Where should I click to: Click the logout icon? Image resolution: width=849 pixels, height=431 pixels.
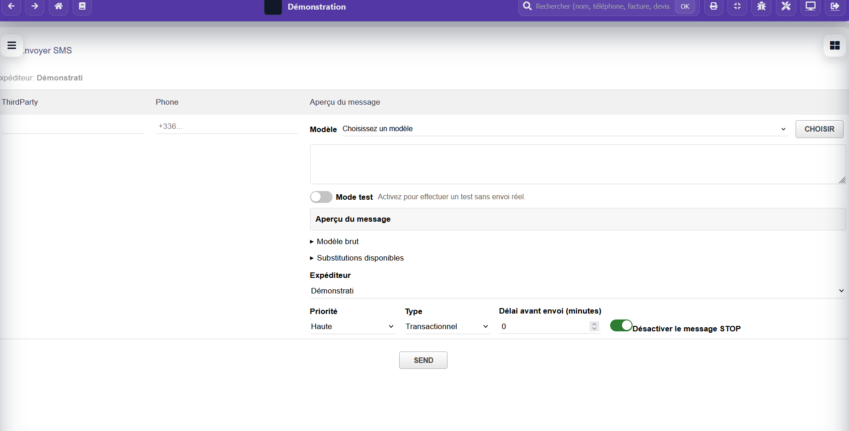[x=834, y=6]
